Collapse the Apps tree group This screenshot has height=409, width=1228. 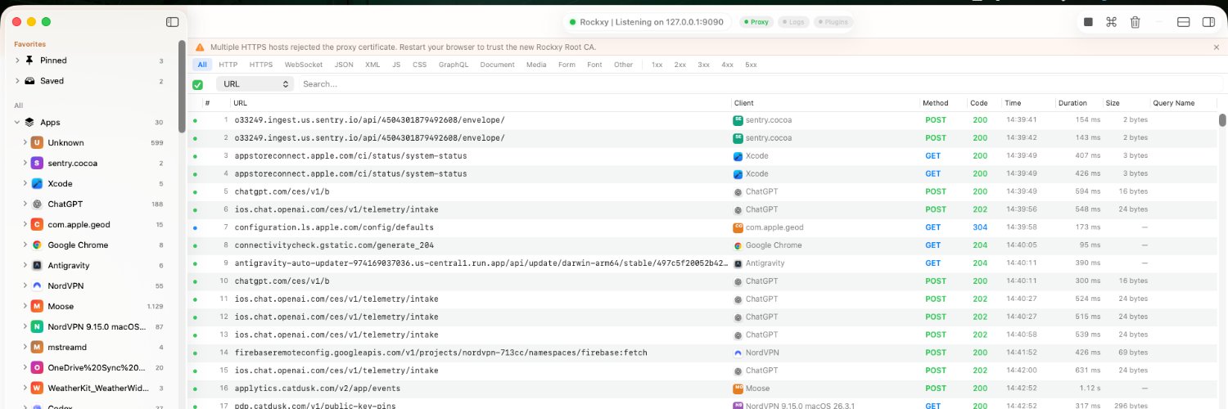tap(17, 122)
